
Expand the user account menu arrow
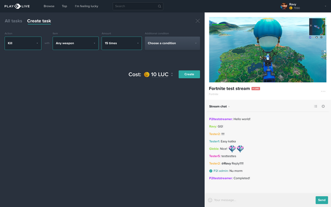pyautogui.click(x=325, y=6)
